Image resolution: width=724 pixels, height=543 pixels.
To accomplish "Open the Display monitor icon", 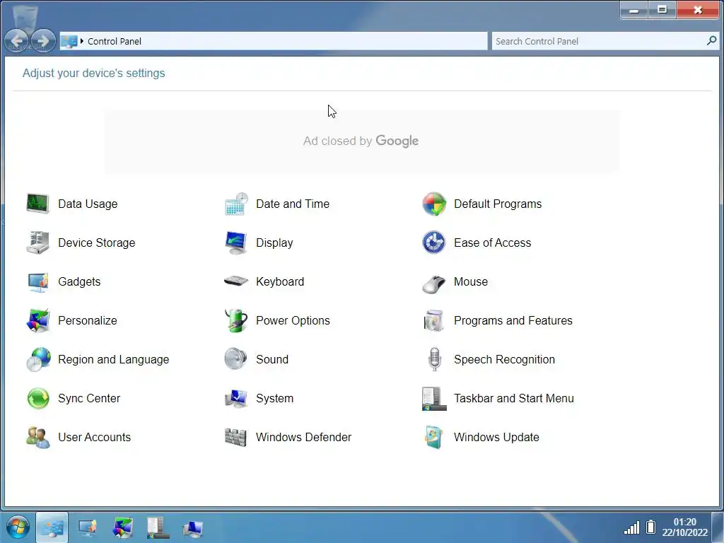I will click(236, 243).
